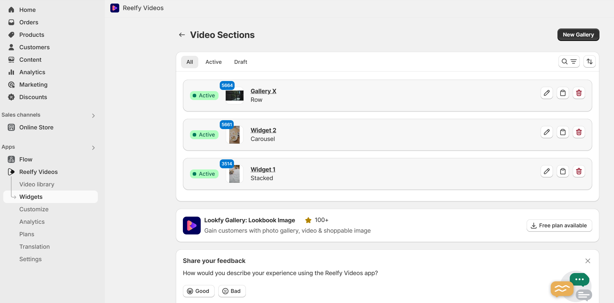The image size is (614, 303).
Task: Open search and filter for galleries
Action: (x=569, y=62)
